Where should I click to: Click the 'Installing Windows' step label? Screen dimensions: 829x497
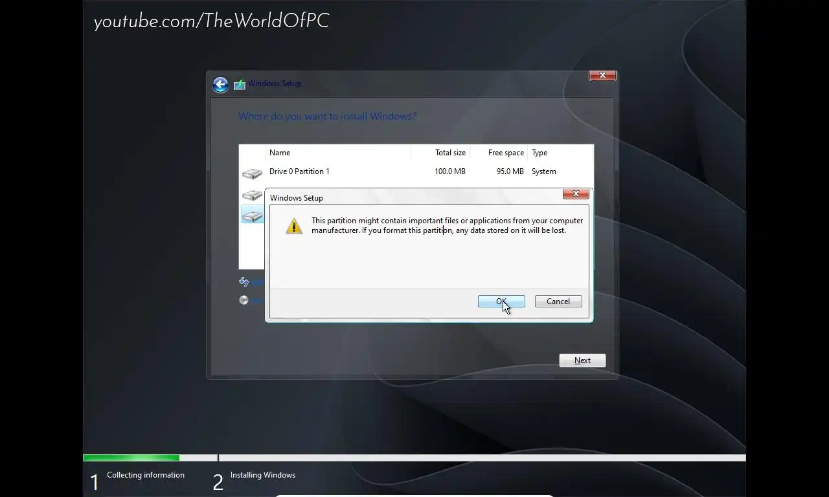point(263,475)
